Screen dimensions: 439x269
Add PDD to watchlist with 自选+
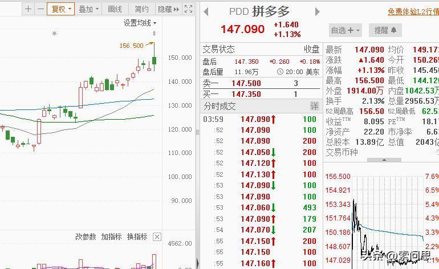pyautogui.click(x=345, y=30)
